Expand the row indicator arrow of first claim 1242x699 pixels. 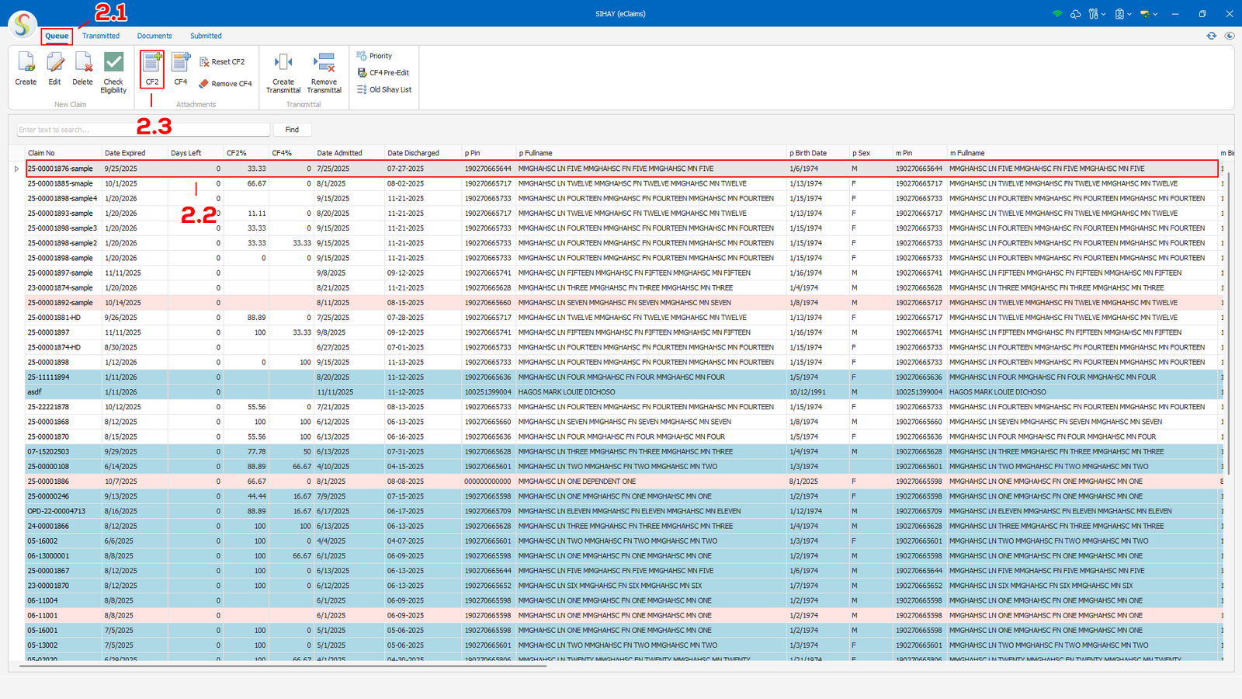[16, 169]
